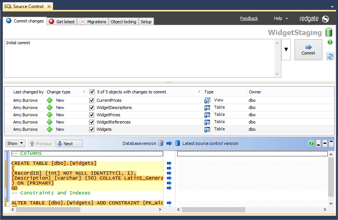This screenshot has width=338, height=220.
Task: Click blue arrow next to ALTER TABLE line
Action: (x=169, y=203)
